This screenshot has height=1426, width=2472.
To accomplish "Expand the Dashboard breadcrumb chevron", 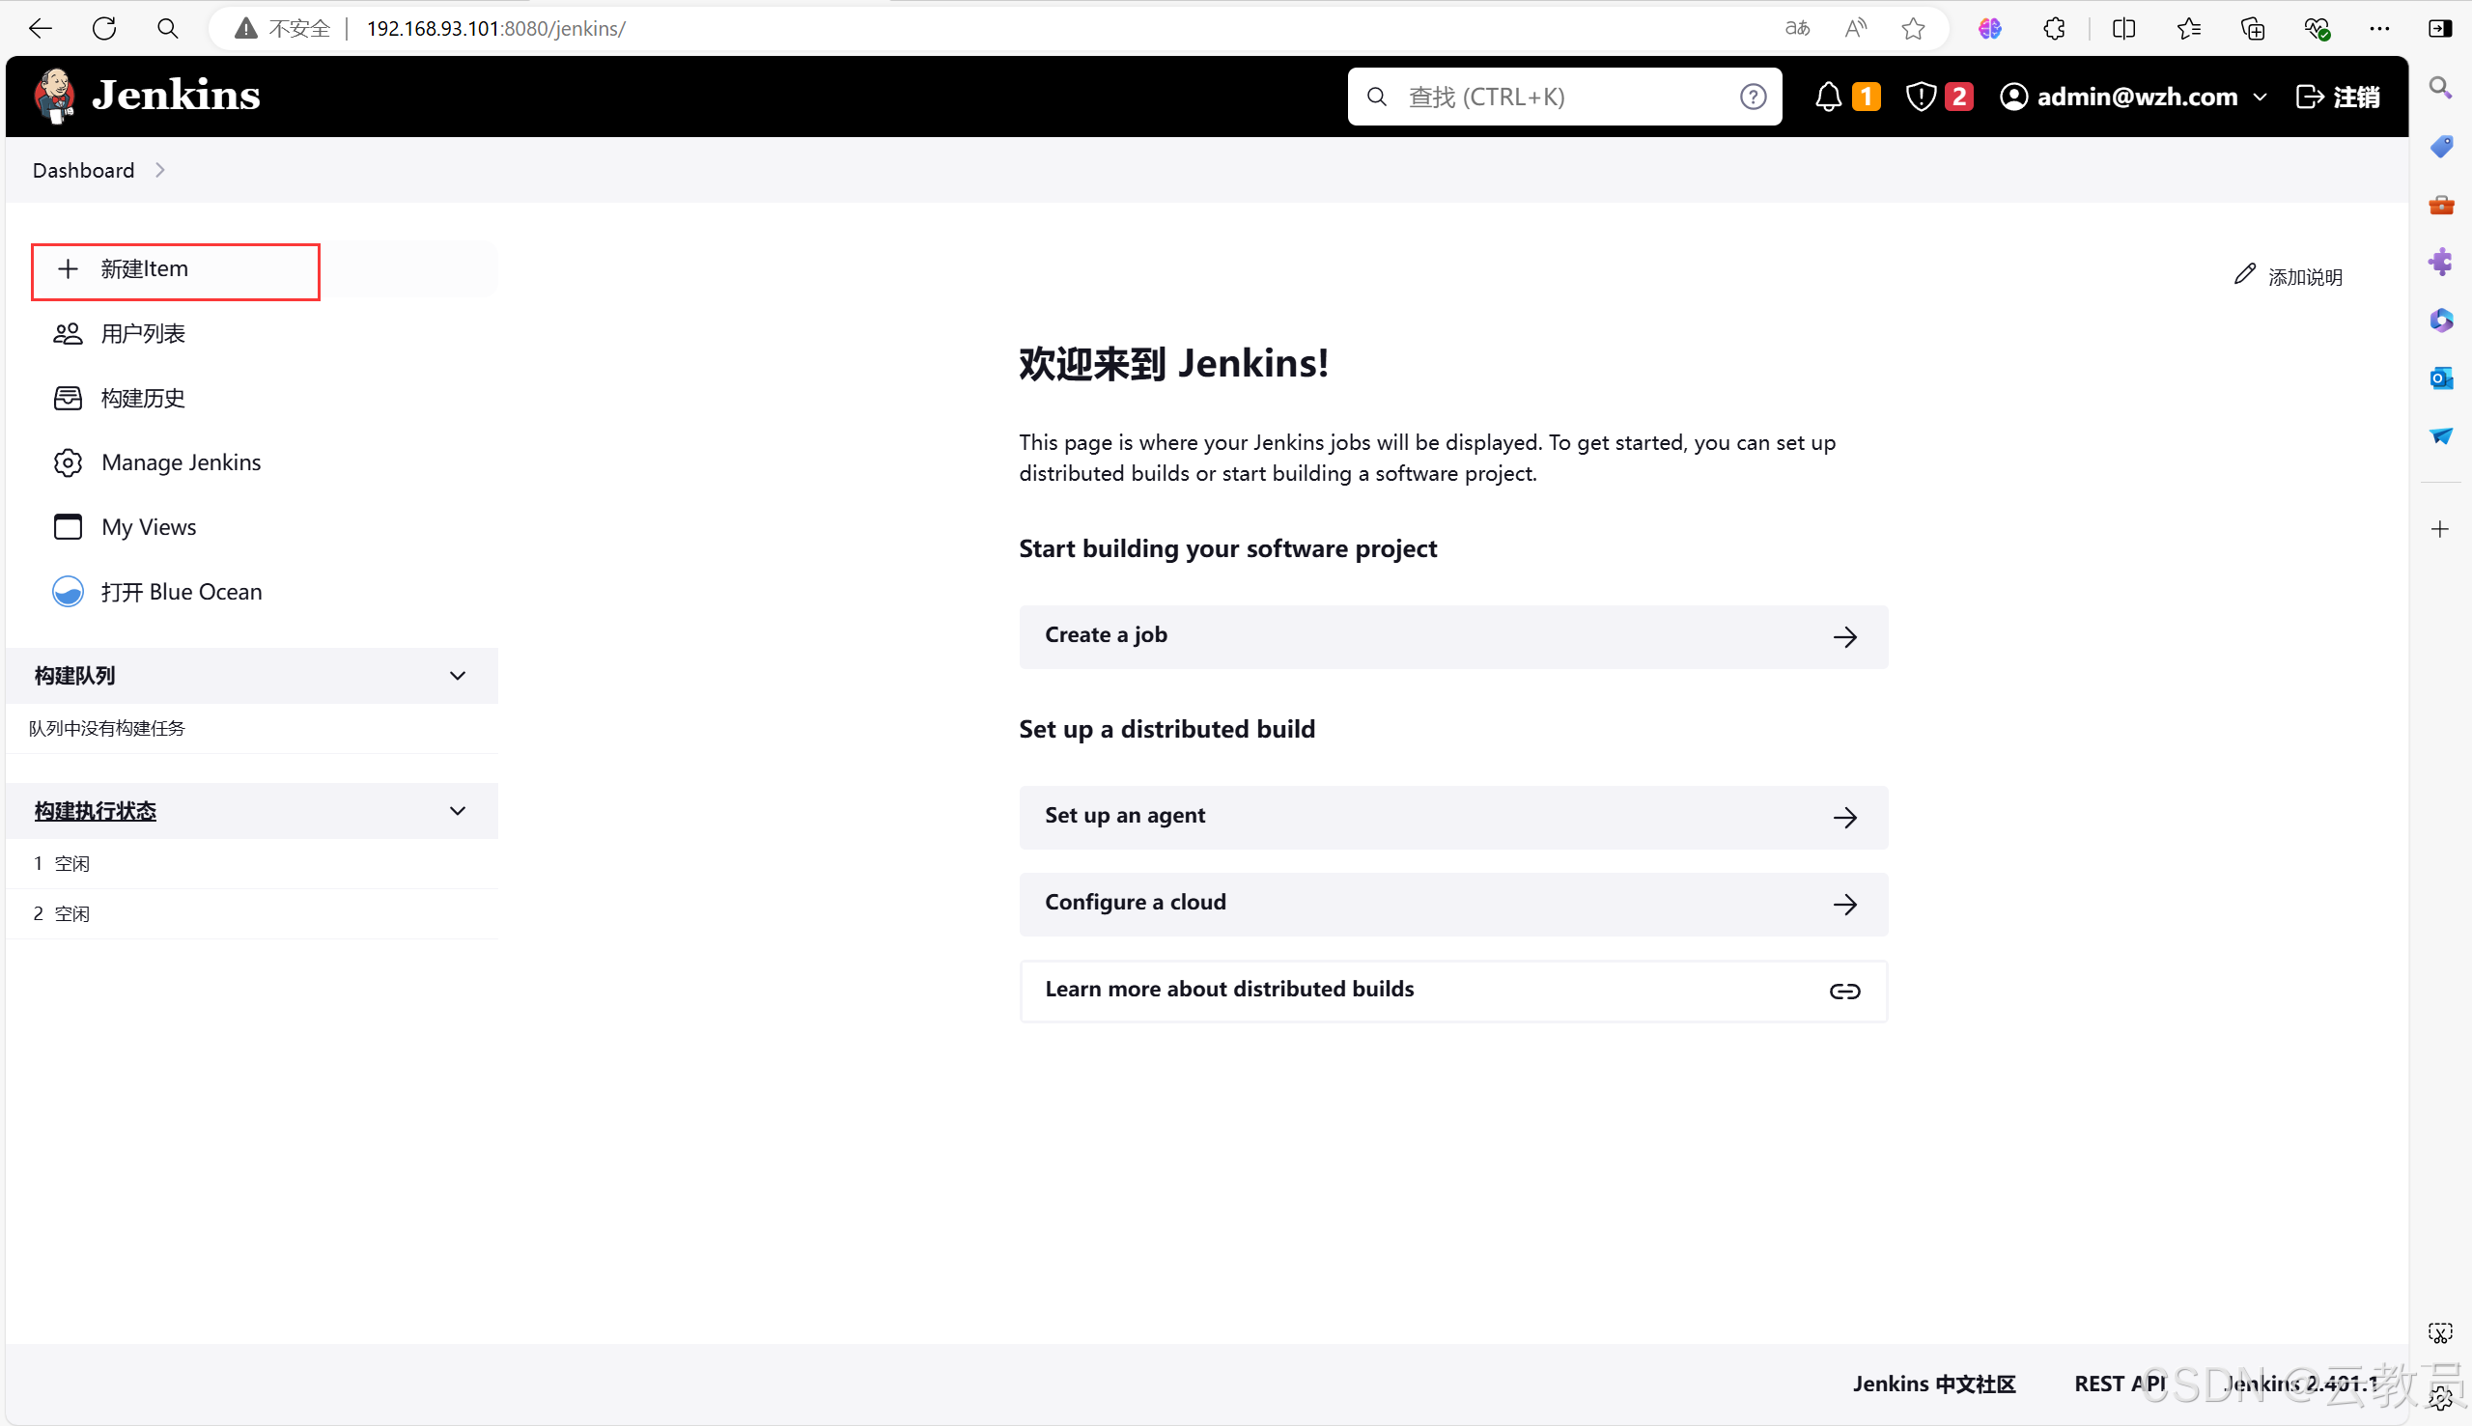I will pos(159,171).
